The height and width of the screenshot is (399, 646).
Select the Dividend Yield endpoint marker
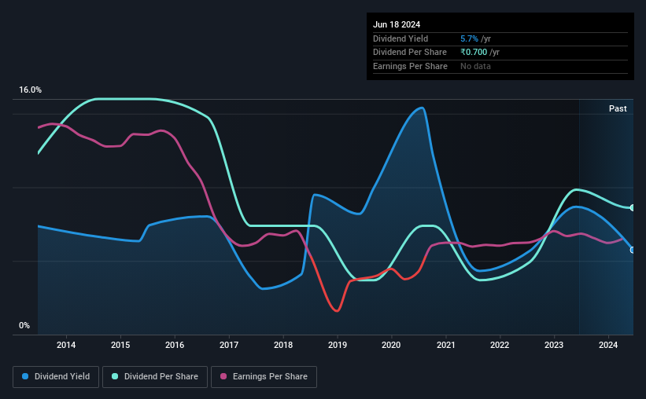click(x=633, y=250)
